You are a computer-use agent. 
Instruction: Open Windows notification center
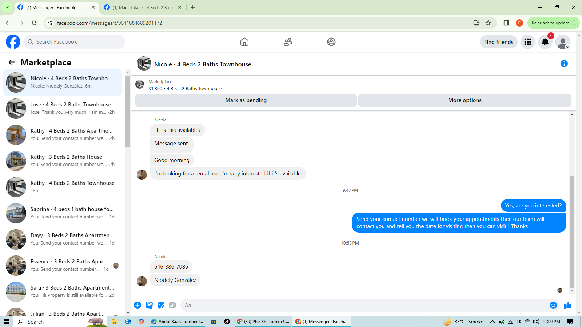[x=570, y=322]
